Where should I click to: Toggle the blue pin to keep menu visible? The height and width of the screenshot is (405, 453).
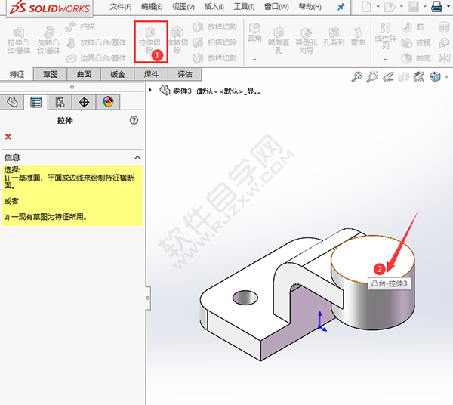tap(341, 7)
